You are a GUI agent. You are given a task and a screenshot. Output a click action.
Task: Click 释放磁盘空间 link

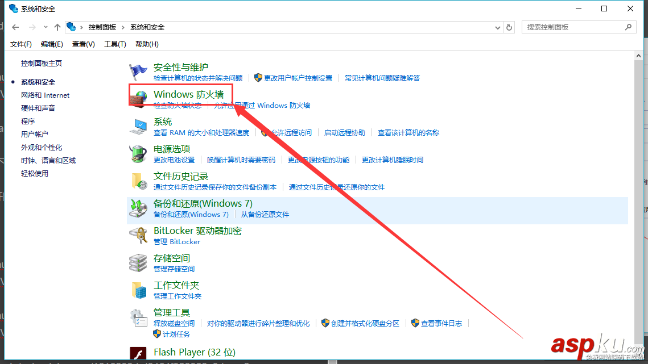174,324
